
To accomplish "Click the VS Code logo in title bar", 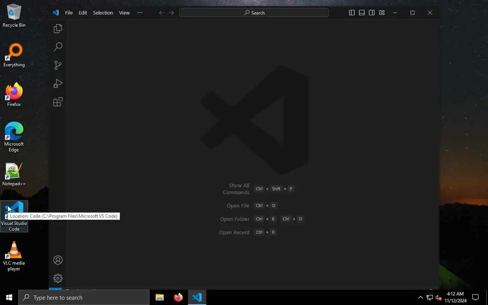I will pyautogui.click(x=56, y=13).
